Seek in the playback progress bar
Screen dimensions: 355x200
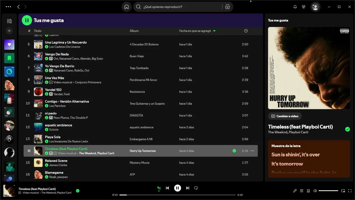pyautogui.click(x=177, y=195)
